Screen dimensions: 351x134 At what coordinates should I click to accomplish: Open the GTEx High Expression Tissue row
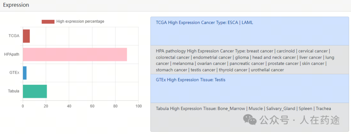[x=250, y=89]
